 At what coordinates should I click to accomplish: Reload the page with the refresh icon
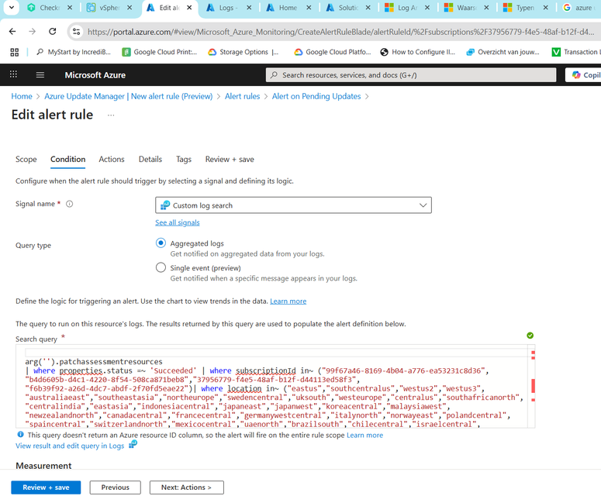point(53,32)
